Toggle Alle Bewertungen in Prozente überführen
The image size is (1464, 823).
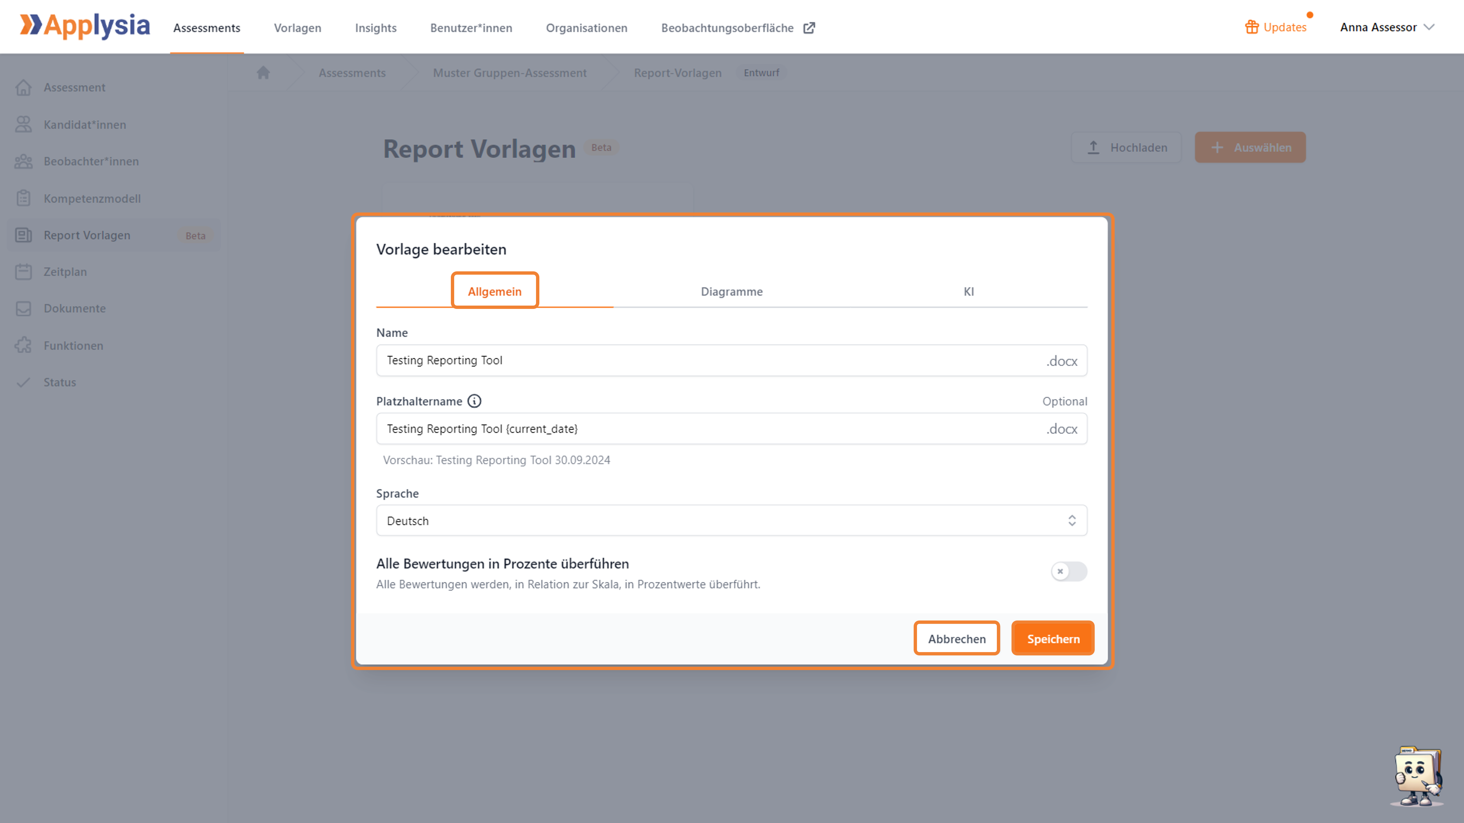(x=1069, y=571)
